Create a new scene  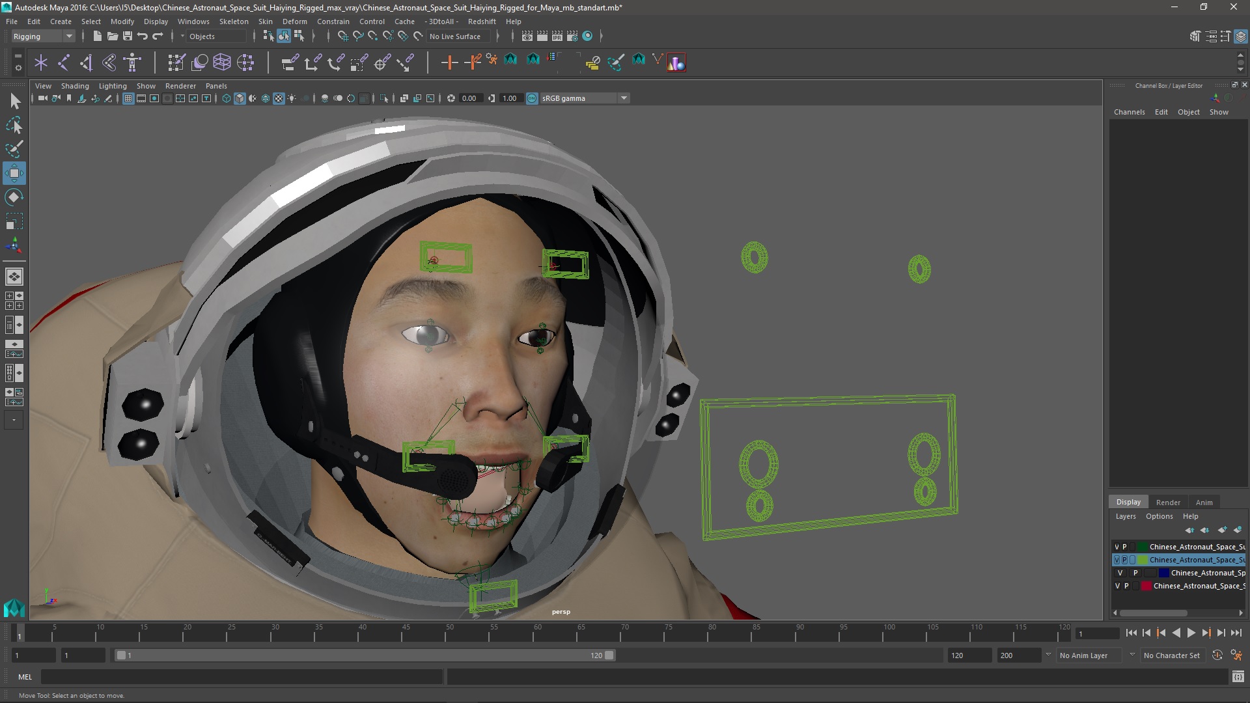pos(97,36)
